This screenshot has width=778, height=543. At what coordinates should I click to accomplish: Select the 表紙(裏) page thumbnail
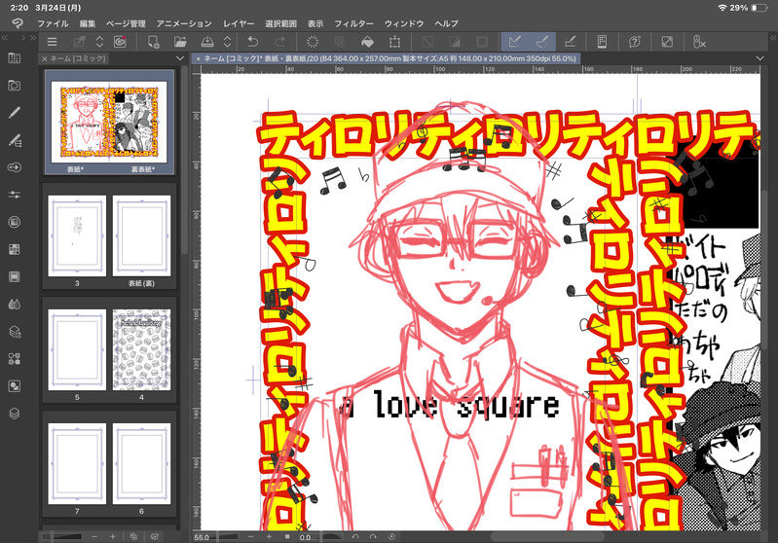point(141,236)
